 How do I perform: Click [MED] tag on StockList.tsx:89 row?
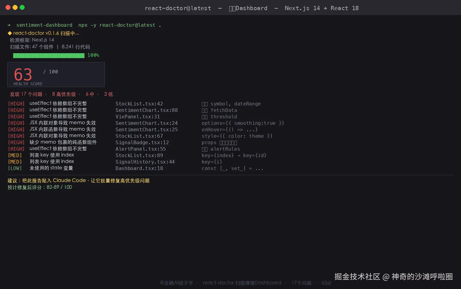click(x=15, y=156)
